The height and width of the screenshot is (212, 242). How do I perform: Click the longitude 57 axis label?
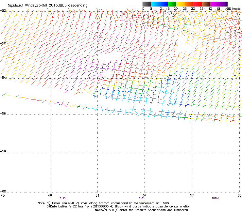click(192, 195)
